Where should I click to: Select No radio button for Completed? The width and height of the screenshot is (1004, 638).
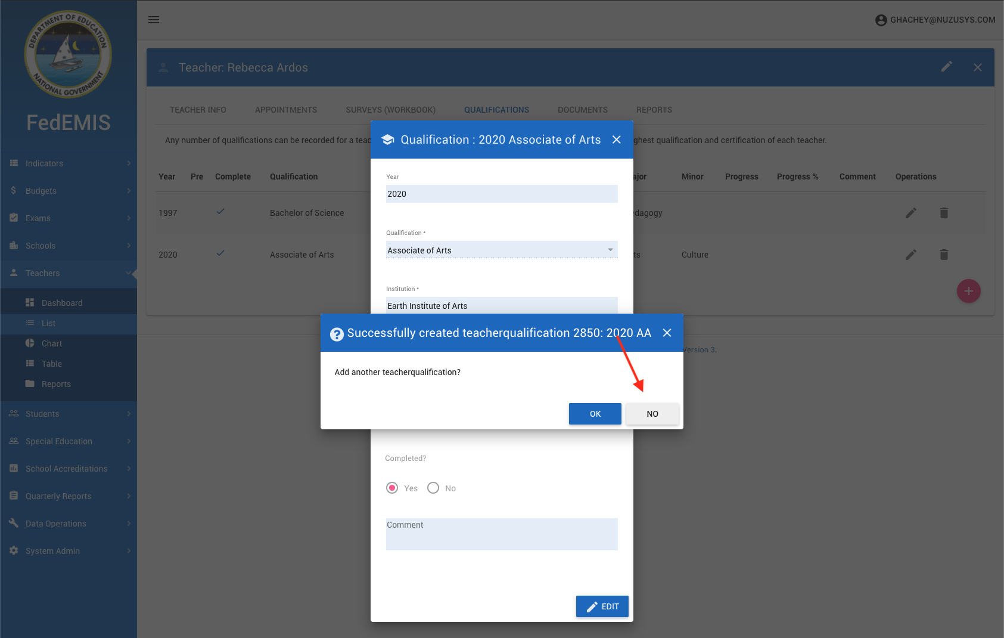pos(433,488)
